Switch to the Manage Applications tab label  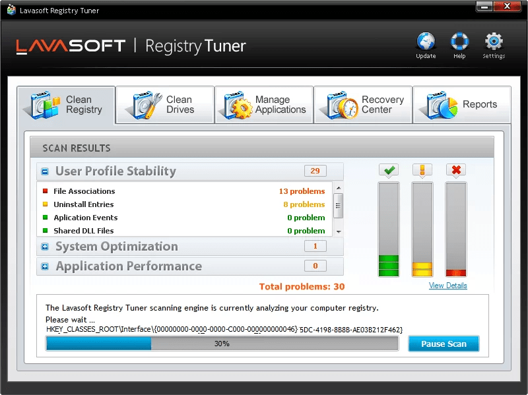(x=280, y=104)
